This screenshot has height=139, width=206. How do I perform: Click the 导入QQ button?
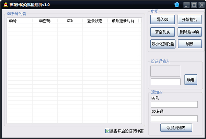tap(162, 19)
